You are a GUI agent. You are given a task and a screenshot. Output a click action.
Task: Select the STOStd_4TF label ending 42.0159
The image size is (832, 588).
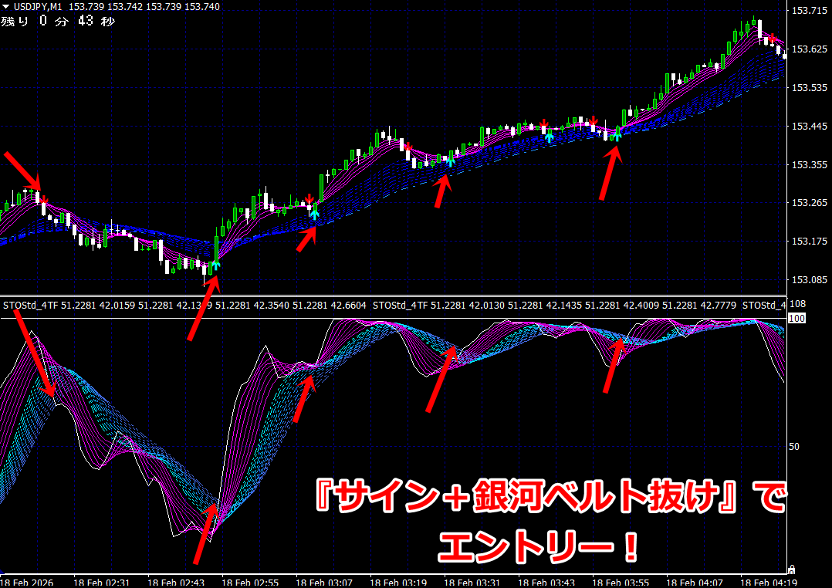tap(69, 306)
